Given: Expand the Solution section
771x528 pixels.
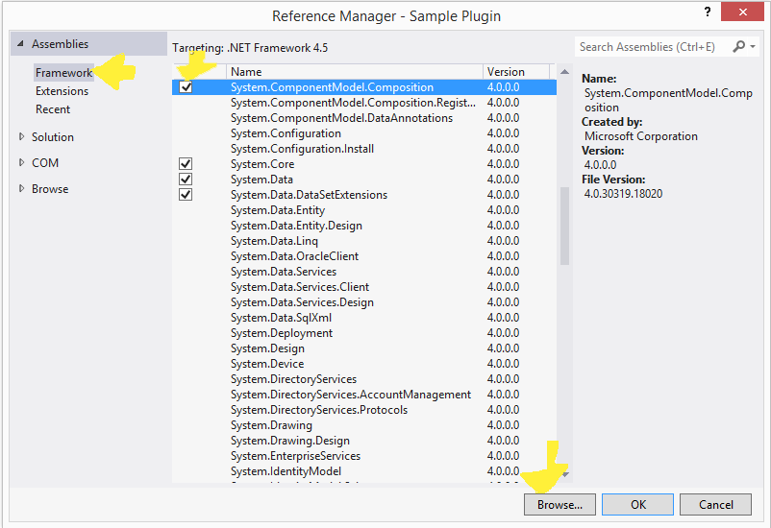Looking at the screenshot, I should pos(21,136).
